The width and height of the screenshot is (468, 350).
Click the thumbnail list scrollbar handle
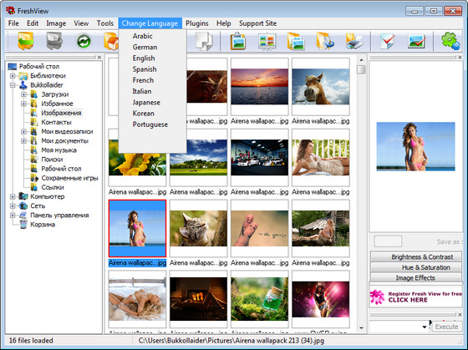click(x=361, y=69)
